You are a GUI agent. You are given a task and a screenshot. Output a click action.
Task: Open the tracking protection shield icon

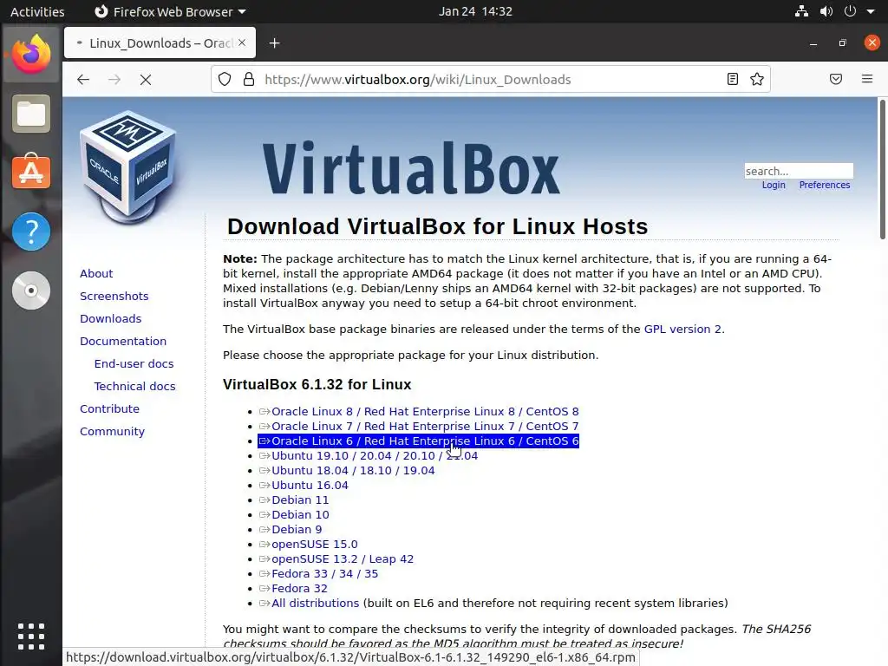[x=225, y=79]
